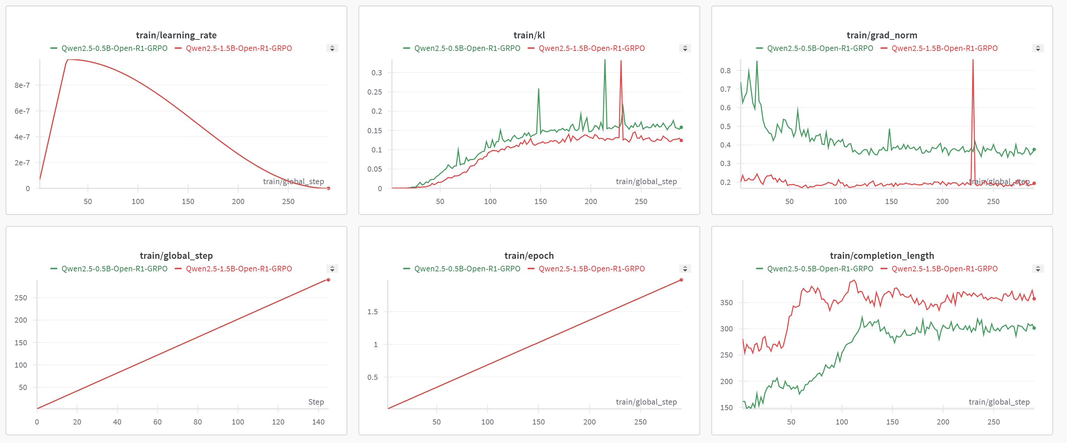The image size is (1067, 443).
Task: Click Qwen2.5-0.5B legend in train/epoch chart
Action: [x=467, y=269]
